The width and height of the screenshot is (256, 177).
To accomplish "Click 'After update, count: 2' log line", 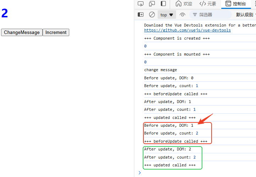I will point(170,157).
